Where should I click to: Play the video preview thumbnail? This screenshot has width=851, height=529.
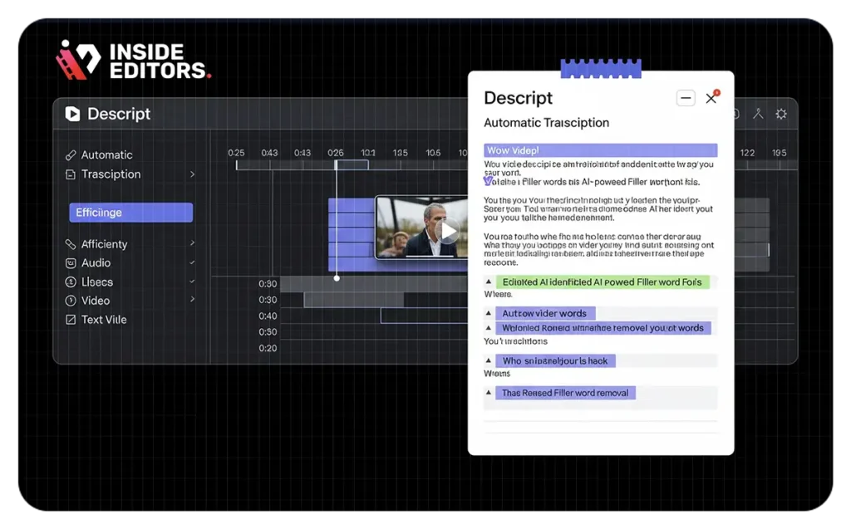448,232
